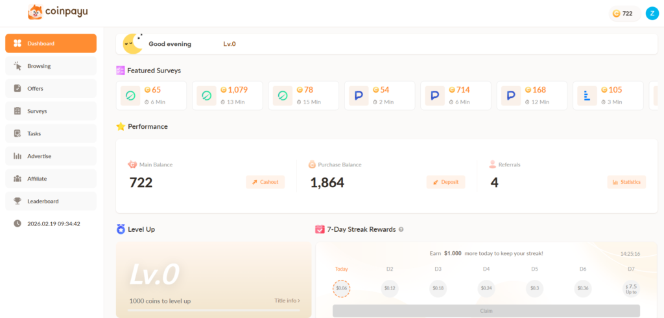Click the Level Up medal icon

(121, 229)
